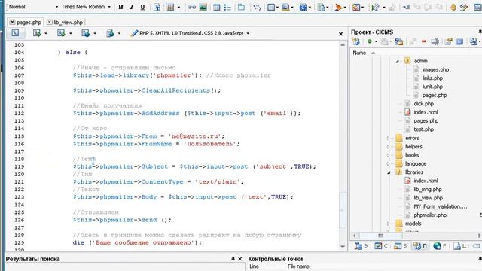Open phpmailer.php in the libraries folder
Screen dimensions: 482x271
coord(430,215)
